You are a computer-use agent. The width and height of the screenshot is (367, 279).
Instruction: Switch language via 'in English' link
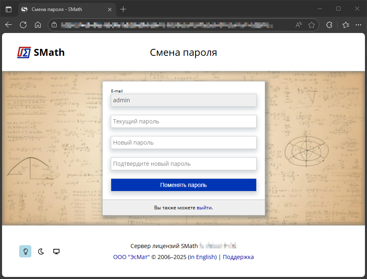pos(203,257)
